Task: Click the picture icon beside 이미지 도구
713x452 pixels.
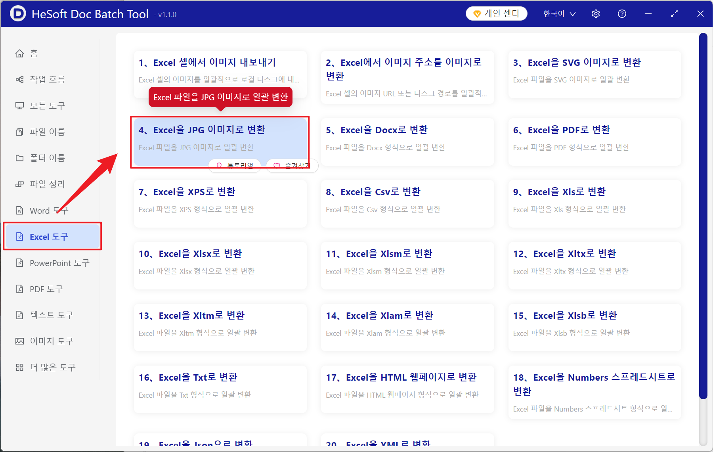Action: (19, 341)
